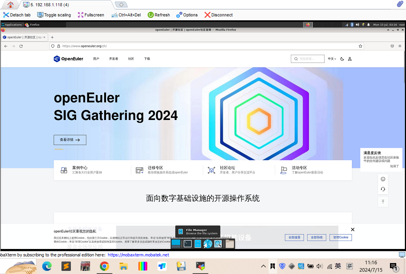Open the user account icon on openEuler
Screen dimensions: 406x274
pyautogui.click(x=350, y=59)
